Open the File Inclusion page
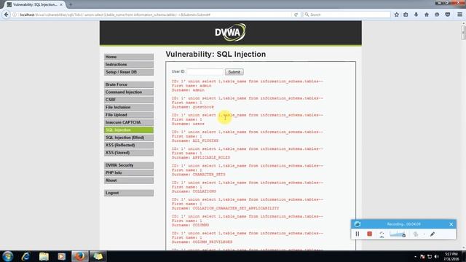 click(129, 107)
